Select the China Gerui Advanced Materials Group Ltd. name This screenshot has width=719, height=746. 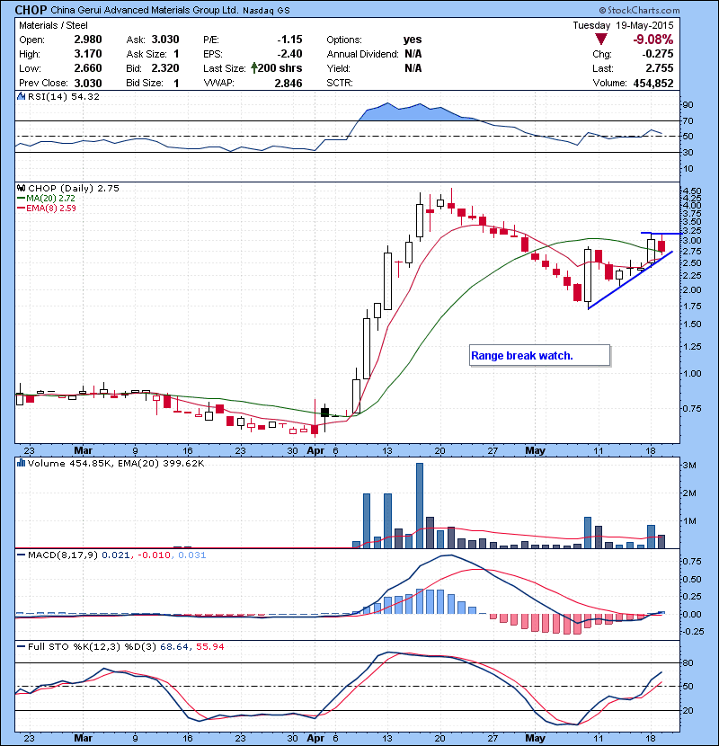(x=144, y=10)
